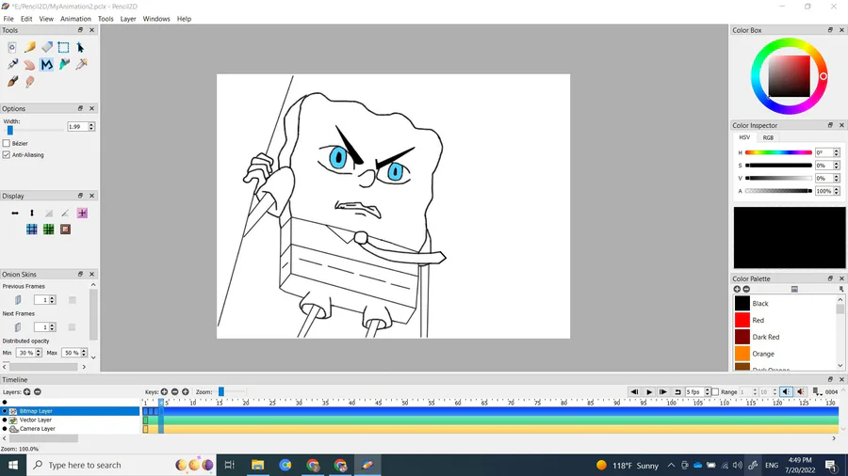Open the Layer menu
This screenshot has height=476, width=848.
(x=128, y=19)
